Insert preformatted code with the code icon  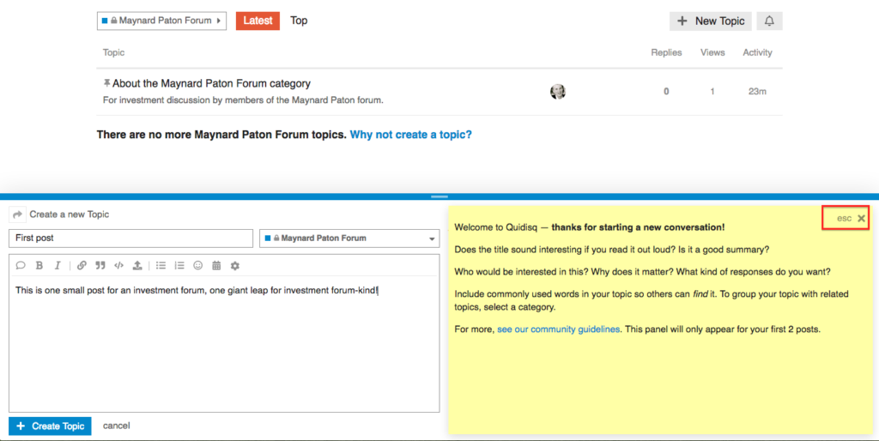click(118, 266)
